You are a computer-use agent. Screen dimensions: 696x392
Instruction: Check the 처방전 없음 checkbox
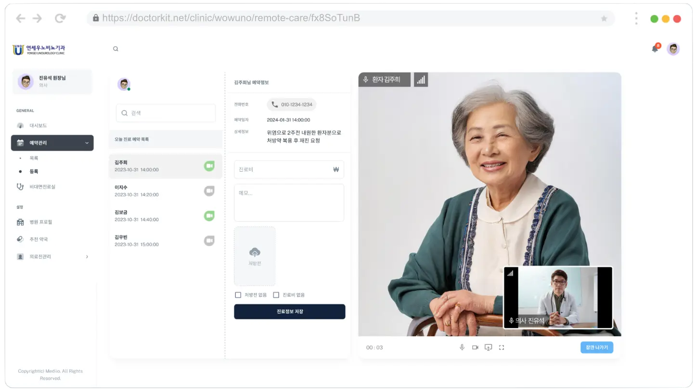[x=238, y=295]
